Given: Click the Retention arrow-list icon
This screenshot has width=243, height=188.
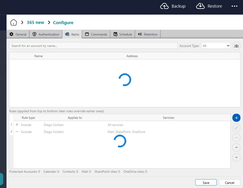Looking at the screenshot, I should [140, 34].
